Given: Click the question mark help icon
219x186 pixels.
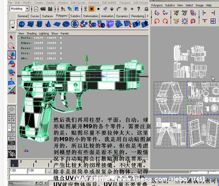Looking at the screenshot, I should click(x=138, y=9).
